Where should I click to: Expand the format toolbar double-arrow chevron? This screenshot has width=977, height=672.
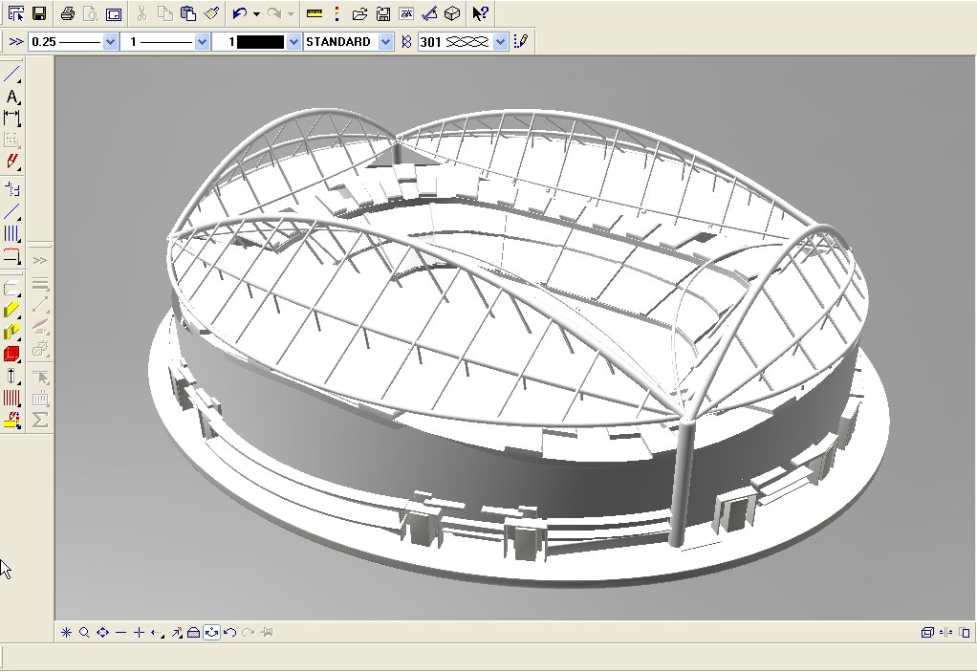16,42
